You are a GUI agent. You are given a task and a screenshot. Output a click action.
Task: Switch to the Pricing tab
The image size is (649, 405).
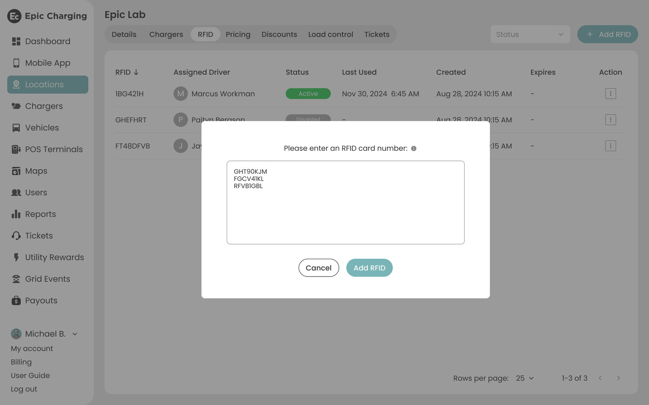tap(238, 34)
